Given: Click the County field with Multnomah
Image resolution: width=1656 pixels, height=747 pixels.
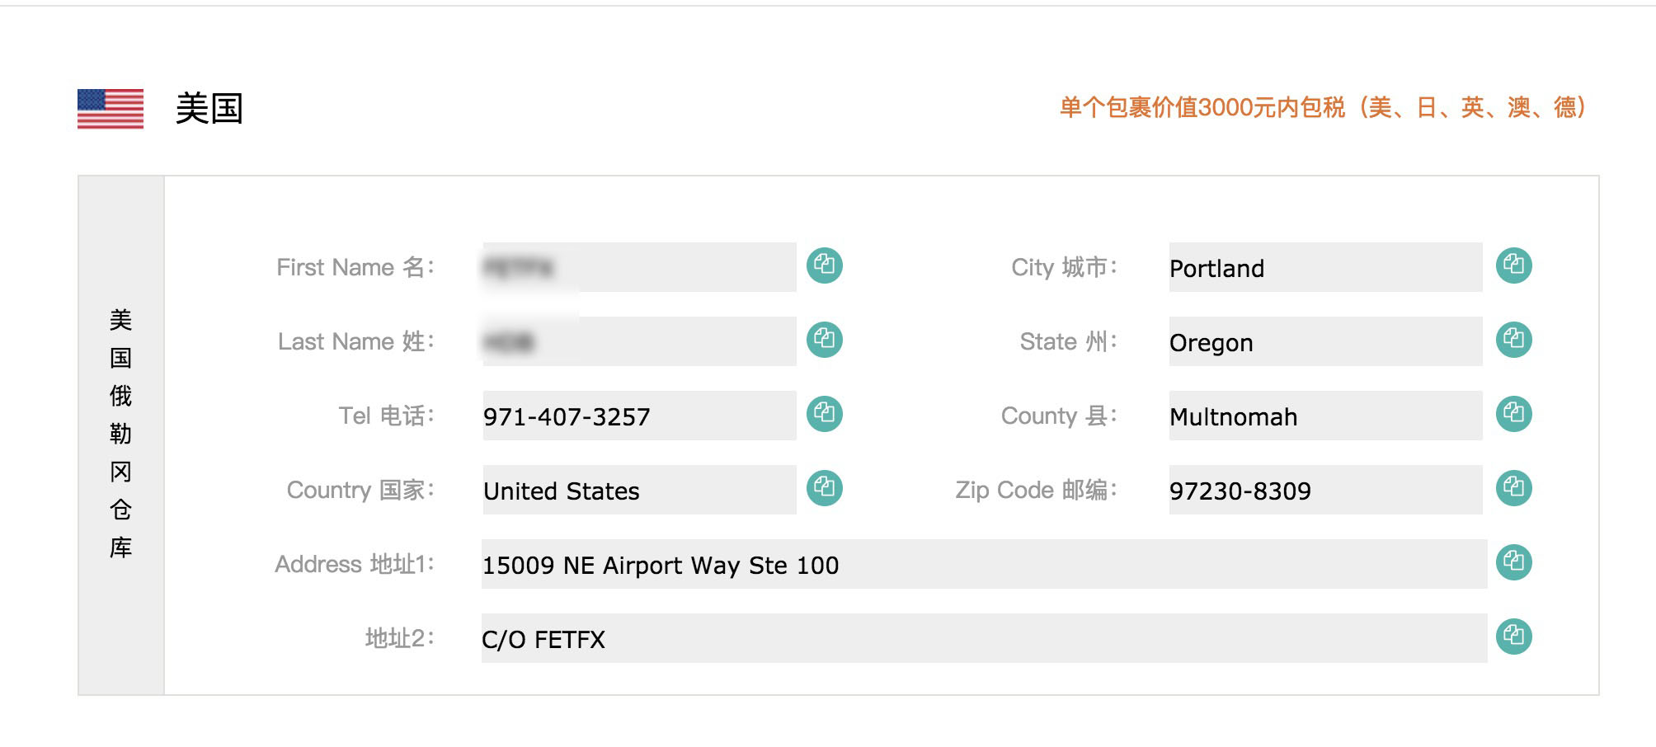Looking at the screenshot, I should click(1324, 416).
